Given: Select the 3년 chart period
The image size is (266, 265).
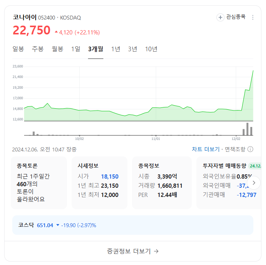Looking at the screenshot, I should 132,49.
